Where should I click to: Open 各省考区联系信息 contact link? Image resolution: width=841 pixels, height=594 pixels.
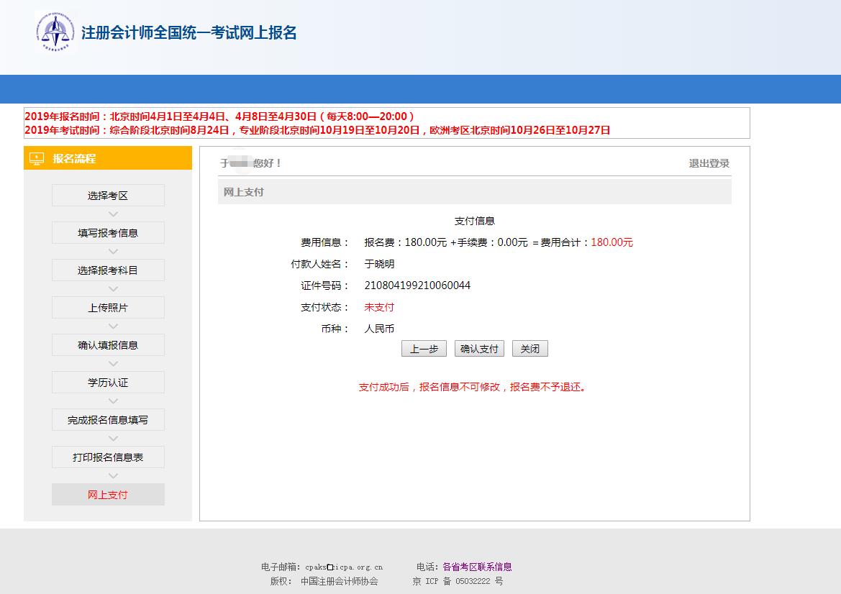[x=478, y=566]
